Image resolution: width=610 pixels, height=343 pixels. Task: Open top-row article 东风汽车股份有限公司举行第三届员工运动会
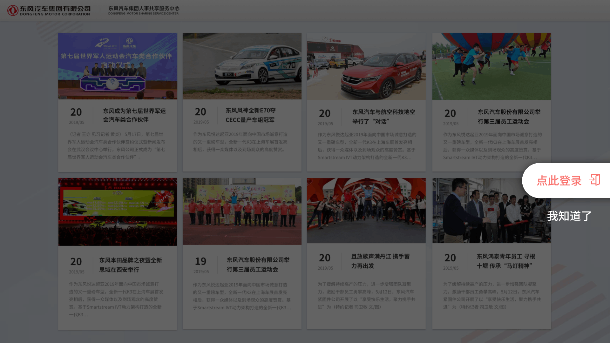pos(509,117)
